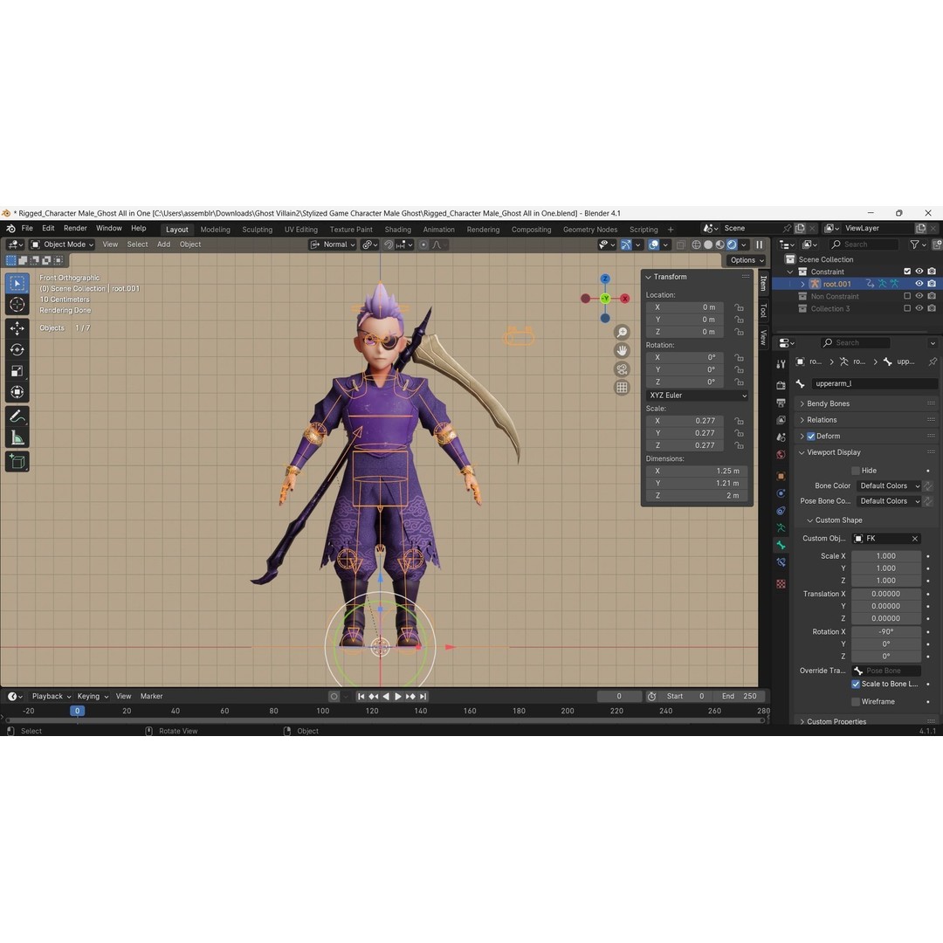Open the Render menu

(75, 228)
